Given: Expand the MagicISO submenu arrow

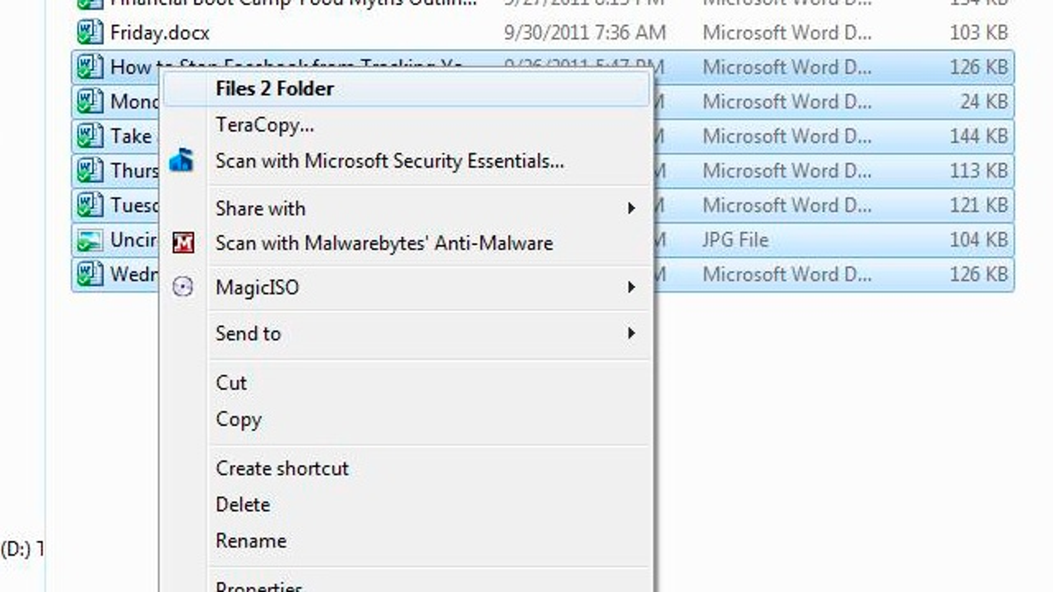Looking at the screenshot, I should (631, 287).
